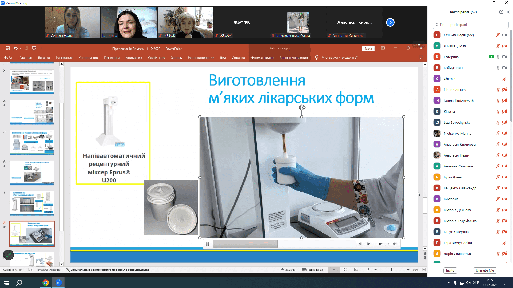Open Google Chrome from the taskbar

(46, 283)
